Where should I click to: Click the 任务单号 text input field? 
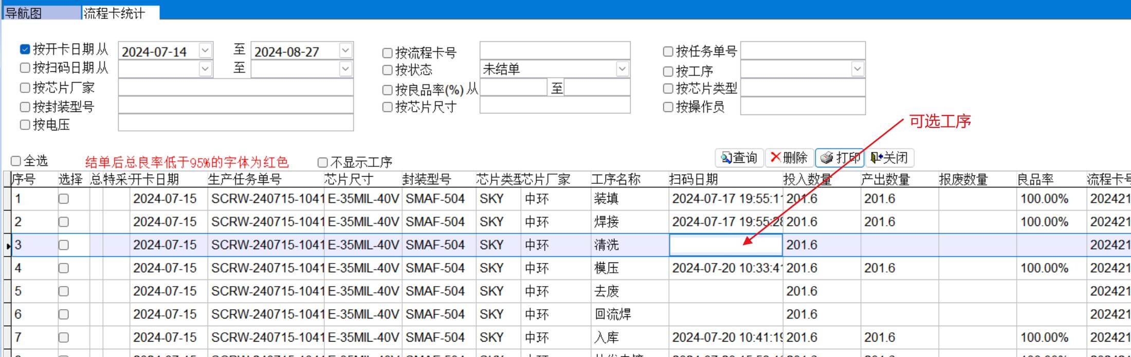click(802, 51)
